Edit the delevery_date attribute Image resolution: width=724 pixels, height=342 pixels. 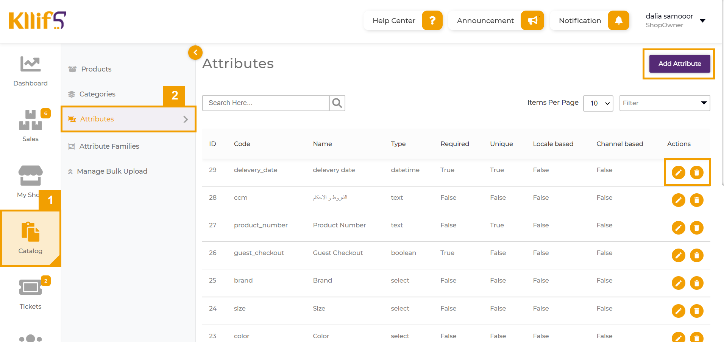click(x=679, y=173)
